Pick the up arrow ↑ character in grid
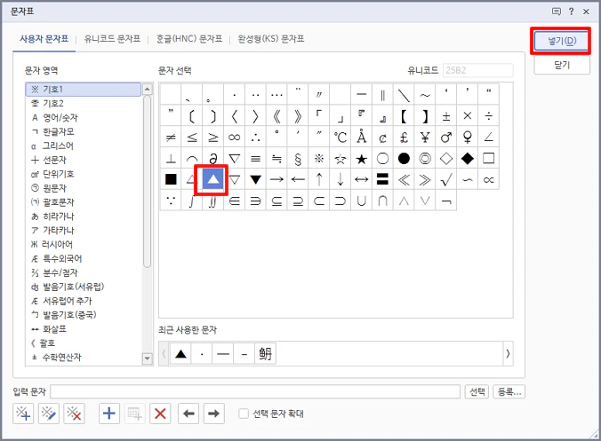The width and height of the screenshot is (601, 441). click(x=319, y=179)
